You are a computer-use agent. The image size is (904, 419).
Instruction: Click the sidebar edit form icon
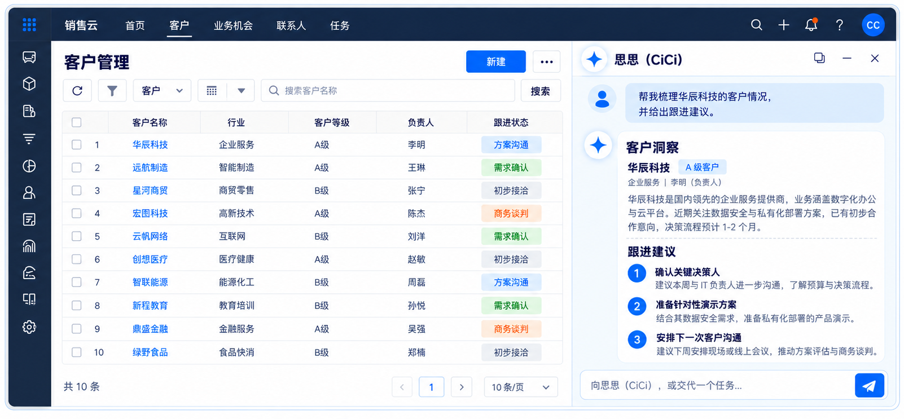point(29,219)
